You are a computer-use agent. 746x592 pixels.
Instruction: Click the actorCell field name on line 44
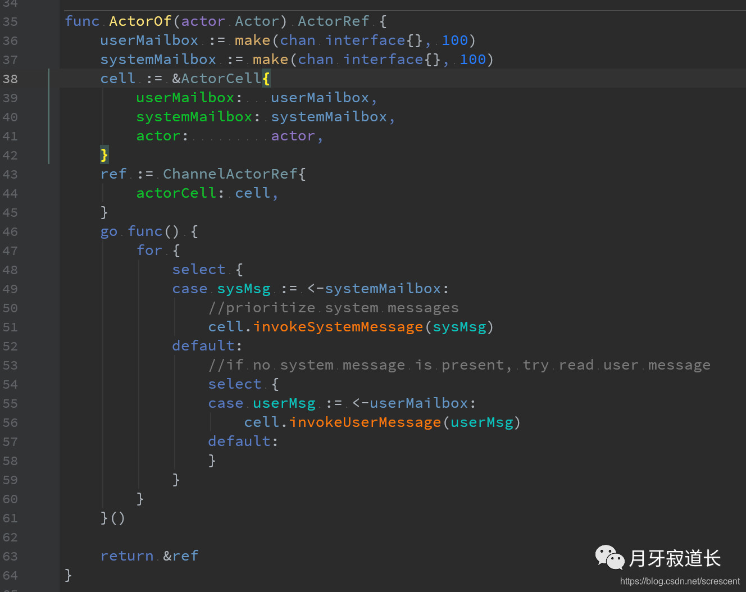(x=176, y=193)
